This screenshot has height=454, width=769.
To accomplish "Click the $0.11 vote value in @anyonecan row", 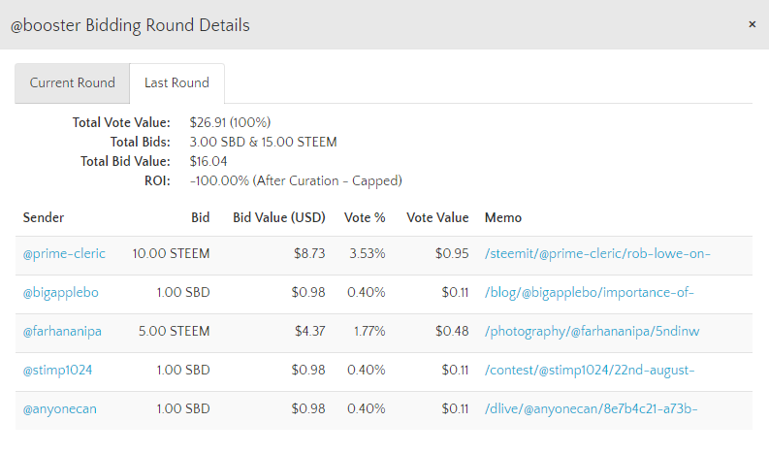I will coord(455,408).
